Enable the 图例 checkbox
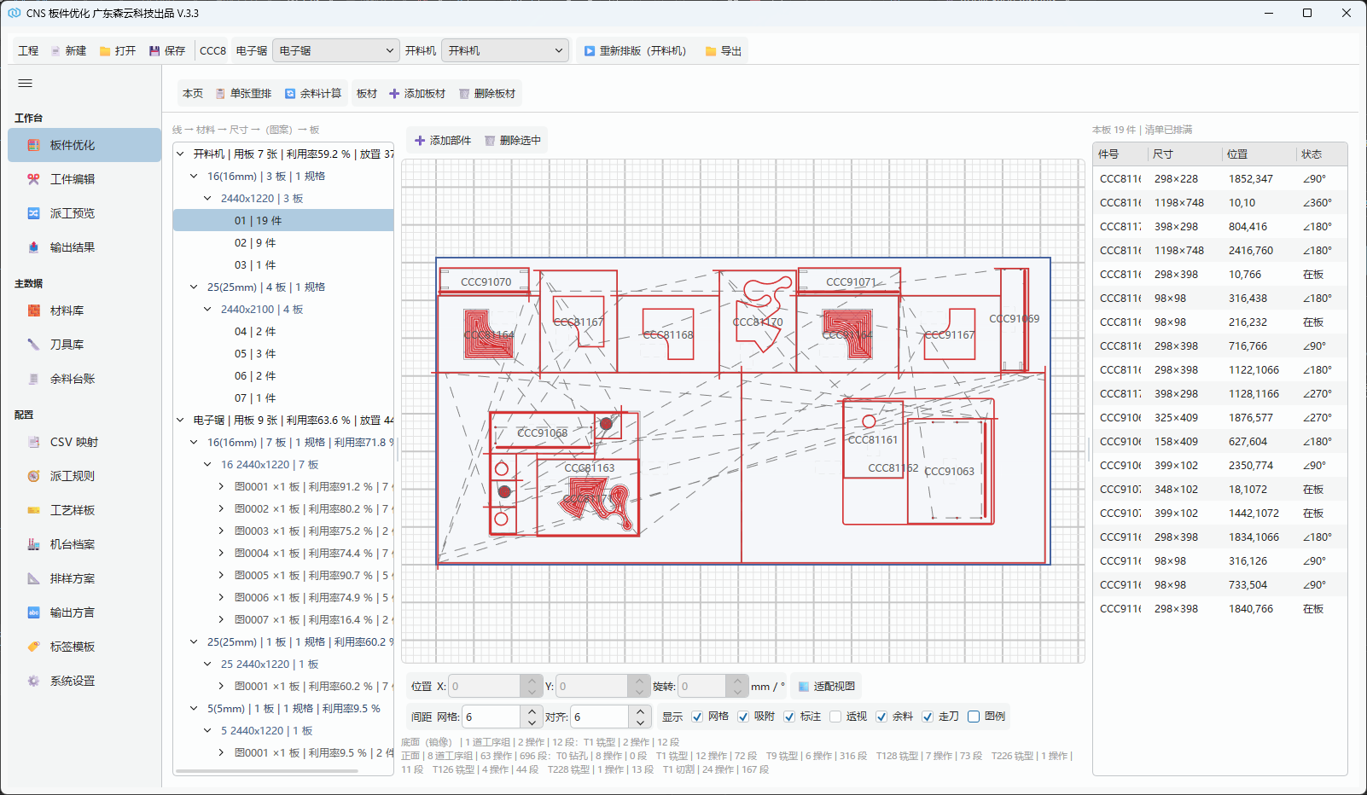The width and height of the screenshot is (1367, 795). [x=974, y=717]
